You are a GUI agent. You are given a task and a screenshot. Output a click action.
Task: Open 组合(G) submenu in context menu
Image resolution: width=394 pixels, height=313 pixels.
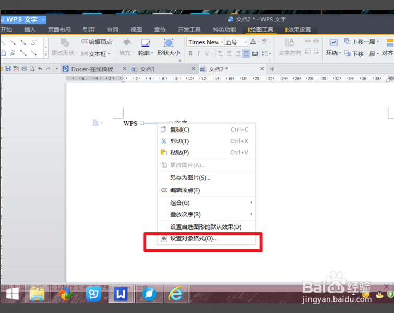[206, 203]
